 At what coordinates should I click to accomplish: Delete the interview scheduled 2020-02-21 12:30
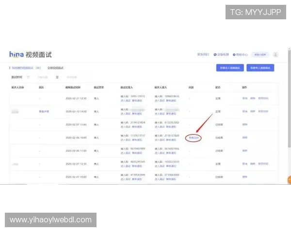pyautogui.click(x=253, y=98)
